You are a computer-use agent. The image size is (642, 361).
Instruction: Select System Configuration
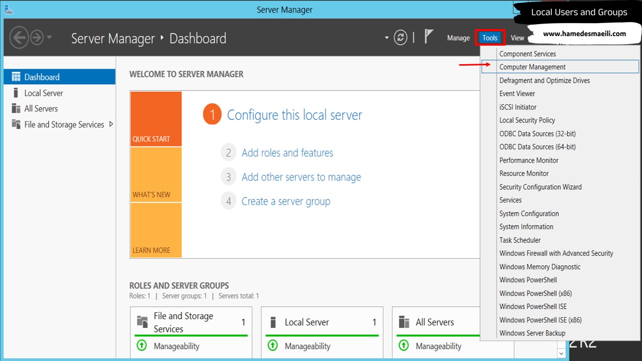coord(560,214)
